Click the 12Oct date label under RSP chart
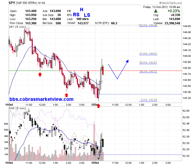 [95, 163]
